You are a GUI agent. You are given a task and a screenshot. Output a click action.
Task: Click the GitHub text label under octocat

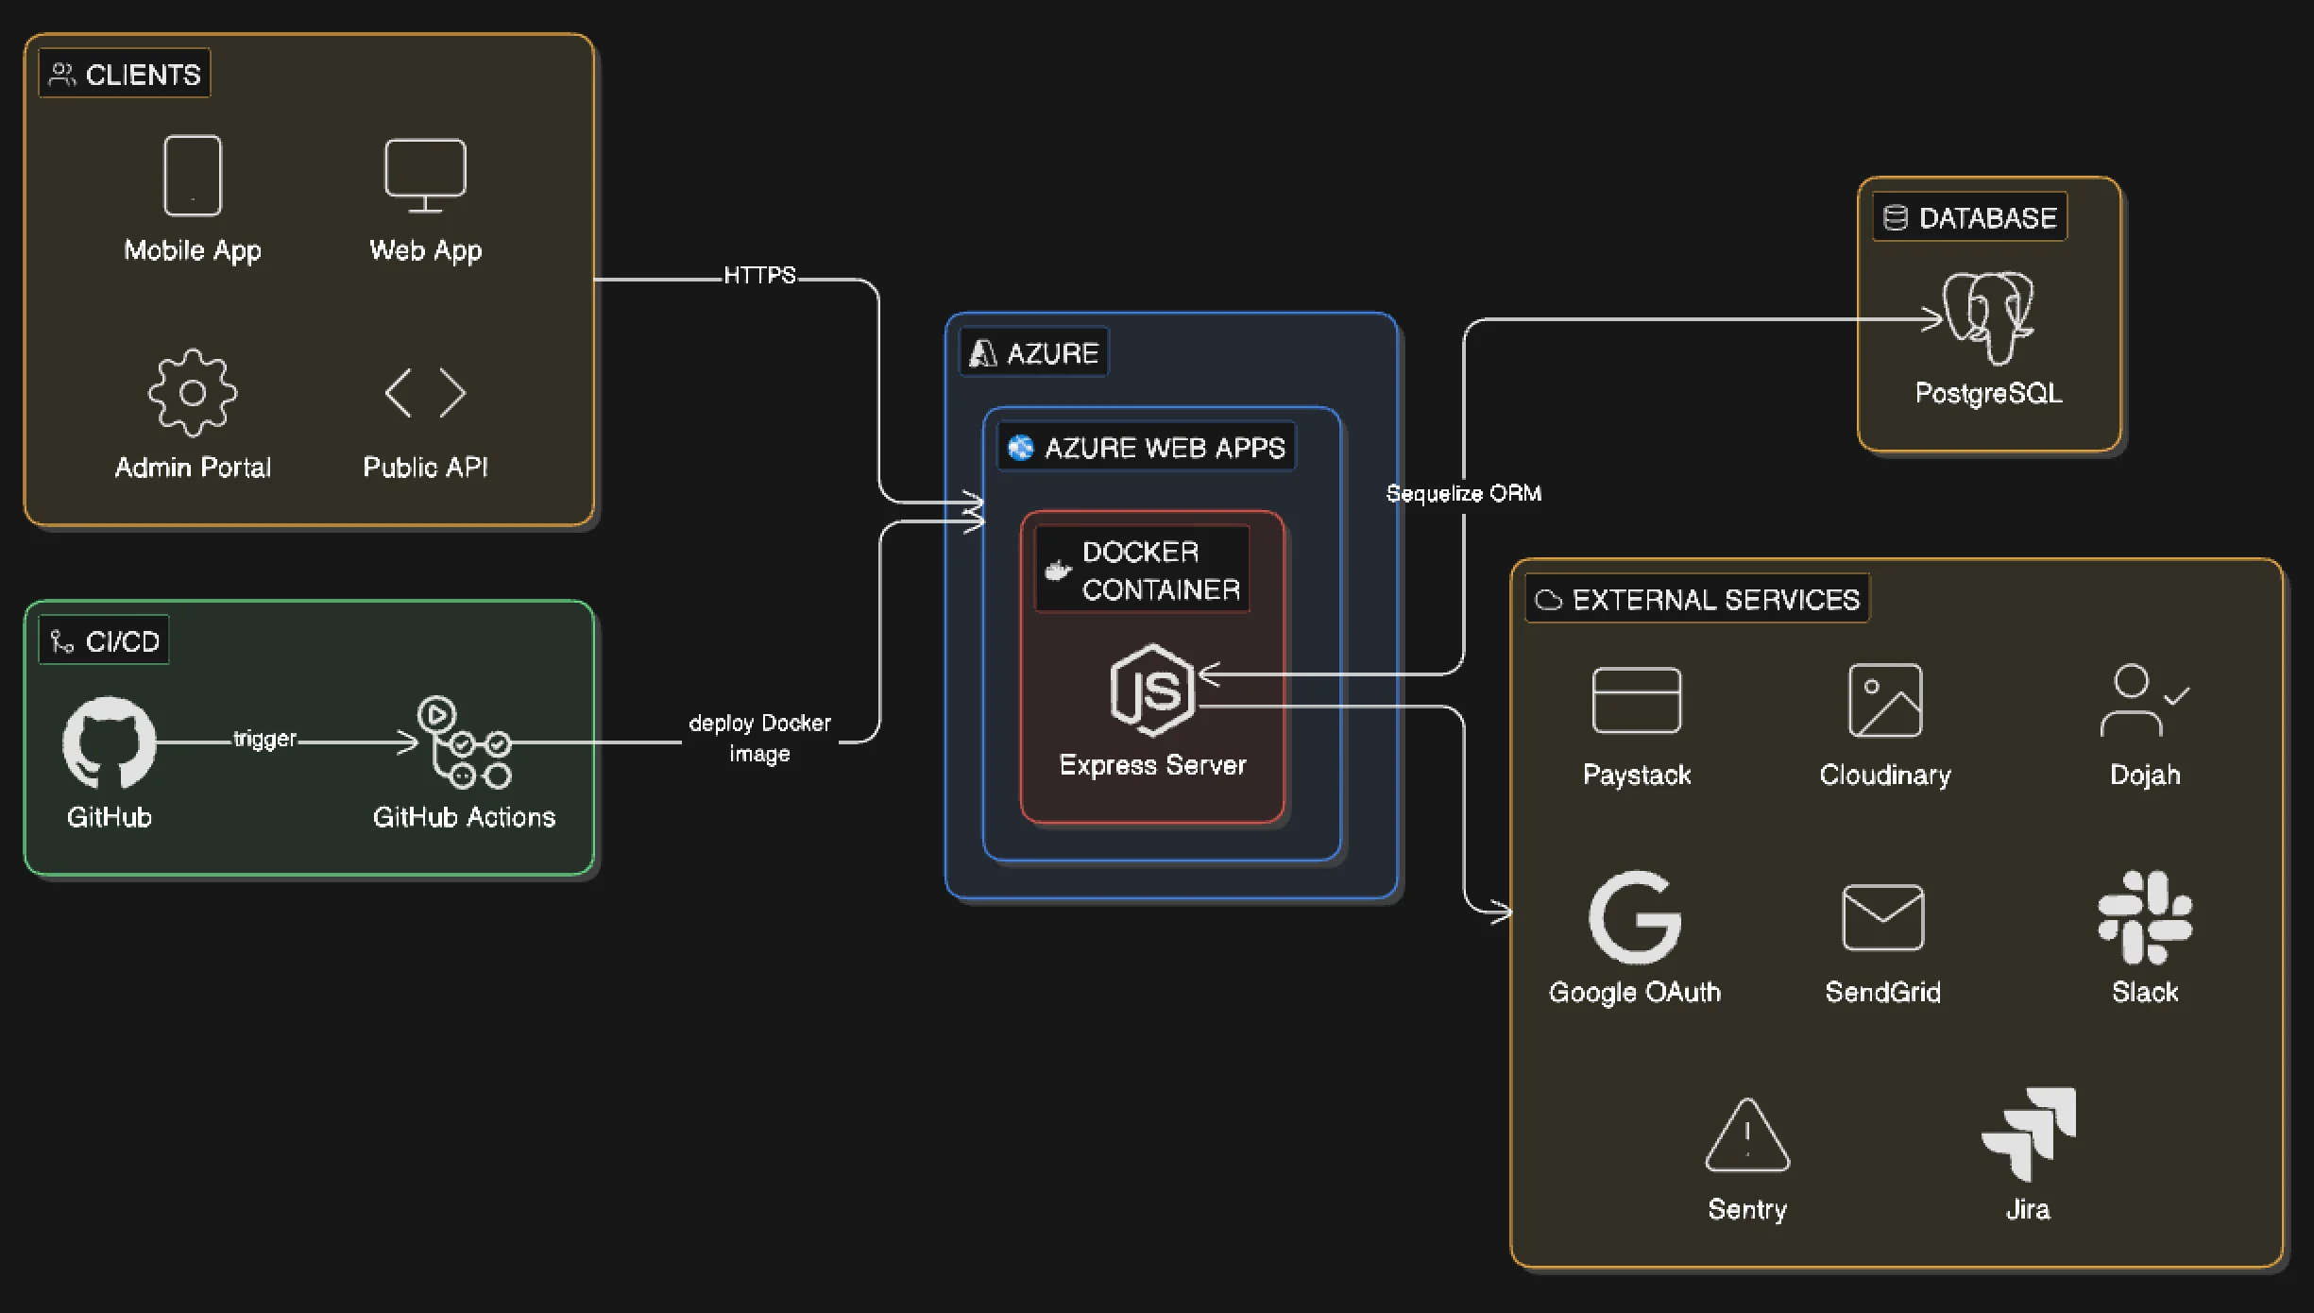coord(110,816)
